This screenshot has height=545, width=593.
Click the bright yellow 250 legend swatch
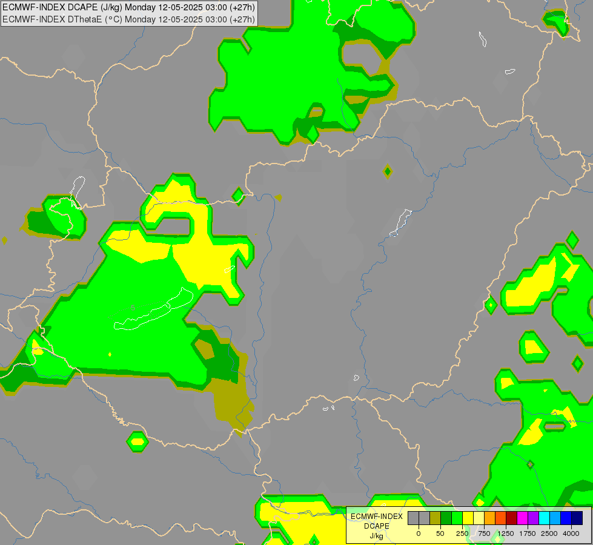pos(468,518)
